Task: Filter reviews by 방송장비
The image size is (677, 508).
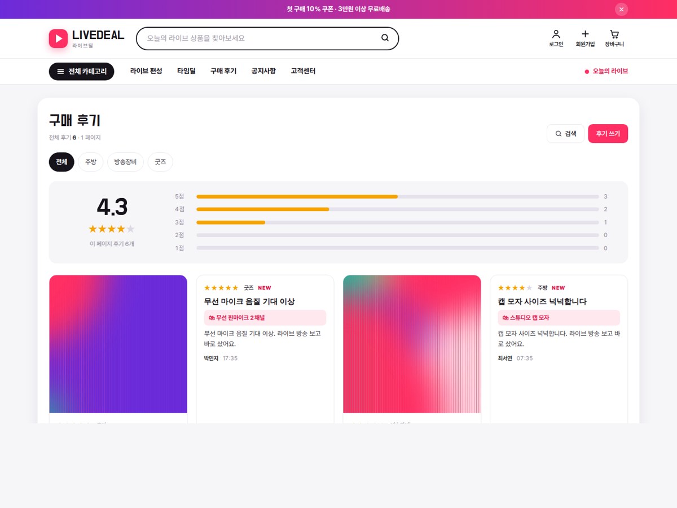Action: [125, 162]
